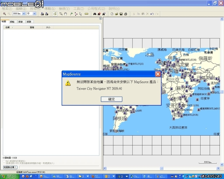Image resolution: width=224 pixels, height=179 pixels.
Task: Click the map scroll right arrow
Action: pos(218,168)
